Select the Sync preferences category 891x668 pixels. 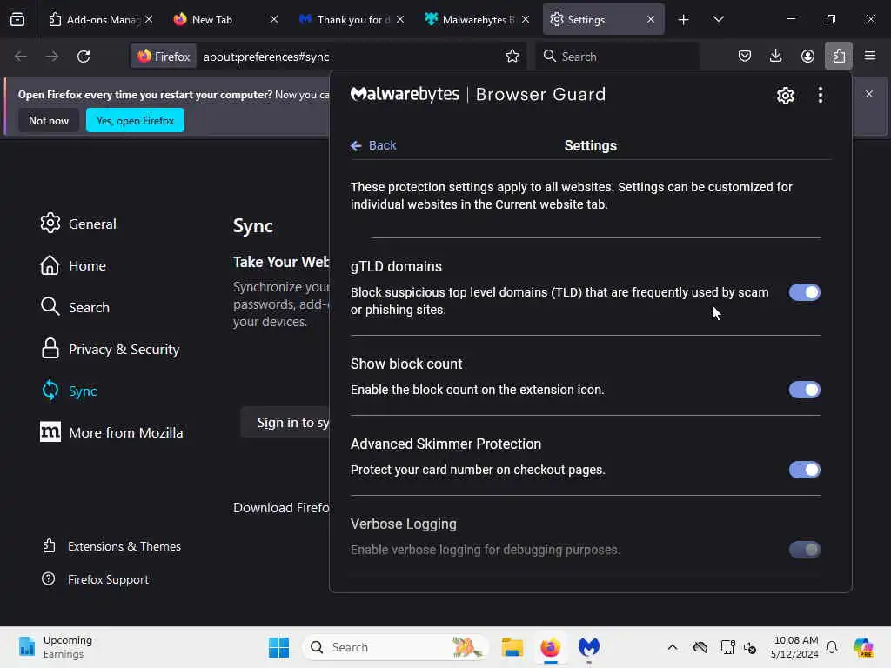(69, 391)
